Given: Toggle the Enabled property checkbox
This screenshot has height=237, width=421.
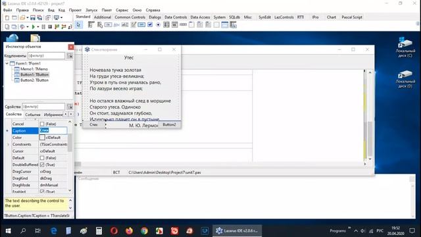Looking at the screenshot, I should pos(42,192).
